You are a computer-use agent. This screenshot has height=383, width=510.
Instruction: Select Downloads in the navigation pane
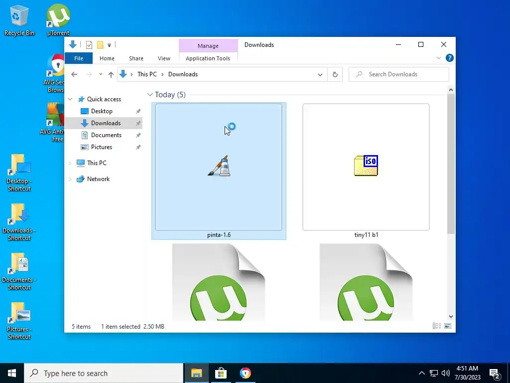click(x=106, y=123)
